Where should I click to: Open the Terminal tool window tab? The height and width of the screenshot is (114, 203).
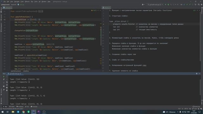pyautogui.click(x=34, y=107)
